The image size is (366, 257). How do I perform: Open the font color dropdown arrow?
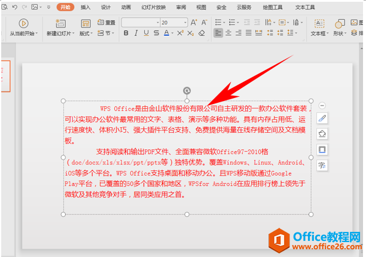click(172, 33)
